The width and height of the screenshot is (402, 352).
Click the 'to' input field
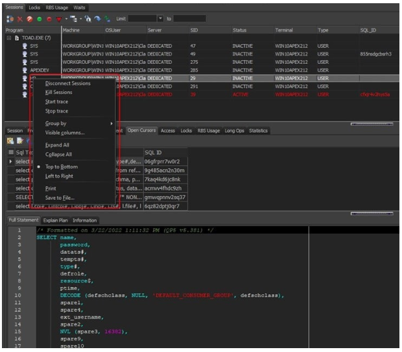[x=189, y=19]
